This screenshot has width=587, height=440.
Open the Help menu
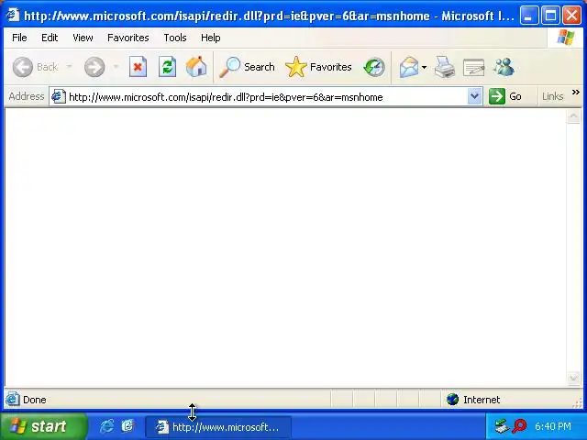point(210,38)
